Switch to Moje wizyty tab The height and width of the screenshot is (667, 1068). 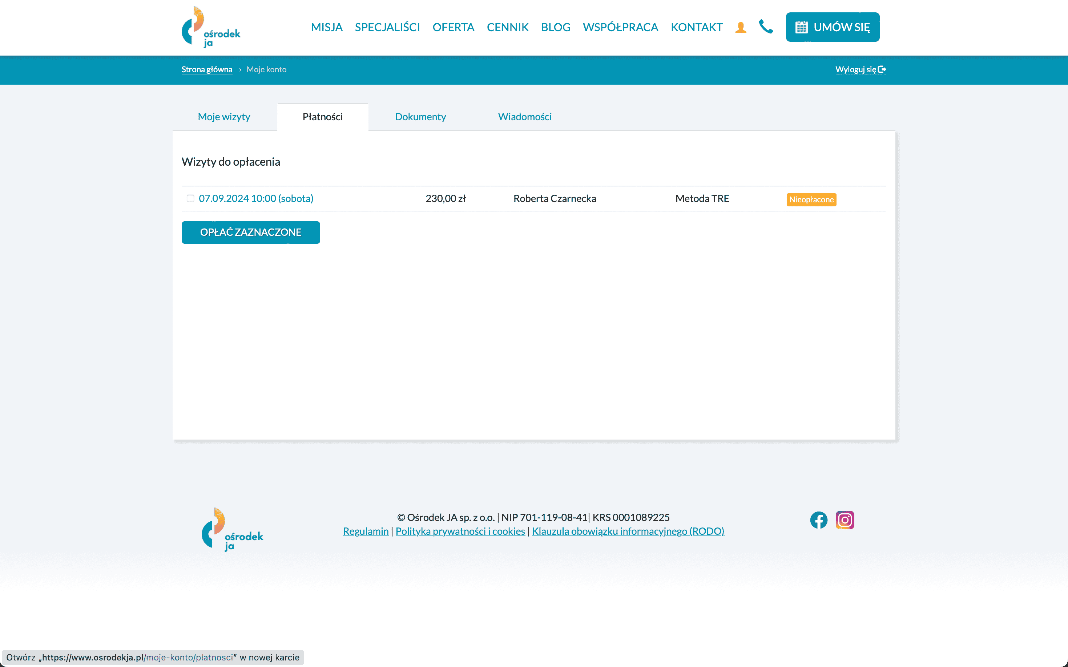click(x=223, y=117)
